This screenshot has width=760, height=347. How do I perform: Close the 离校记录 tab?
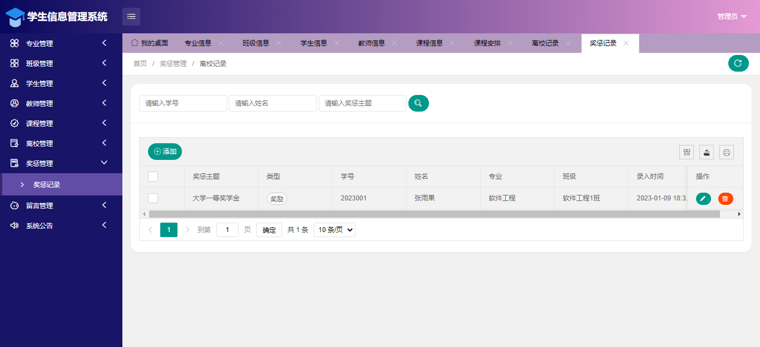[x=568, y=43]
